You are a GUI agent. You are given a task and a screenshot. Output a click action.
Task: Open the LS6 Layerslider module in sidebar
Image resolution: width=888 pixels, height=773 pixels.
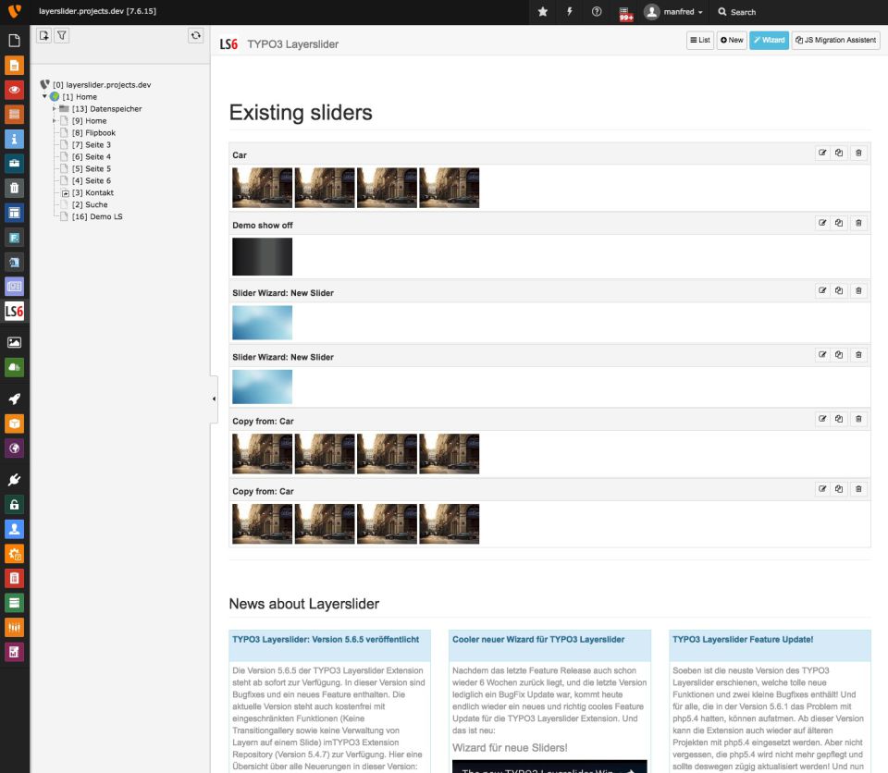[x=14, y=311]
